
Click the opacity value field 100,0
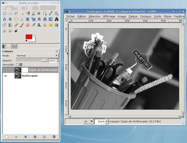[x=53, y=60]
